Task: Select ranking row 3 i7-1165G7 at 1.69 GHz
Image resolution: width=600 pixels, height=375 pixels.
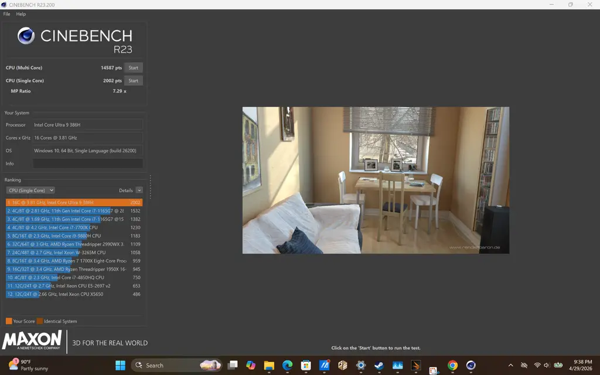Action: (x=74, y=219)
